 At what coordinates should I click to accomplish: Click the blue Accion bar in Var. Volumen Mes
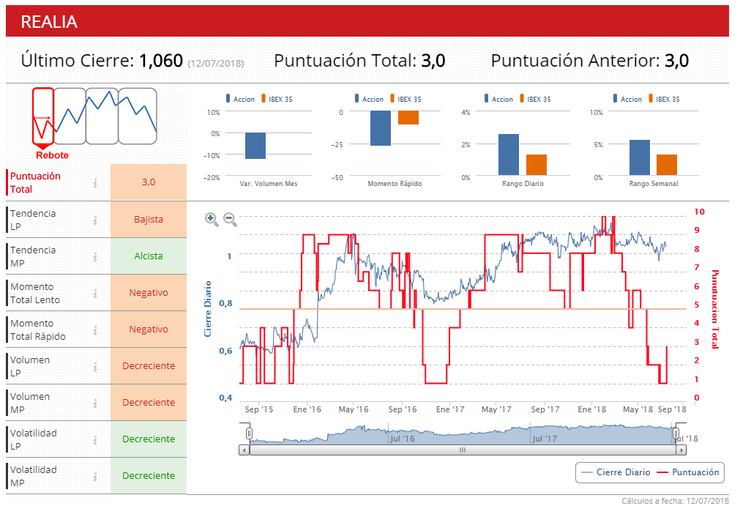coord(255,146)
